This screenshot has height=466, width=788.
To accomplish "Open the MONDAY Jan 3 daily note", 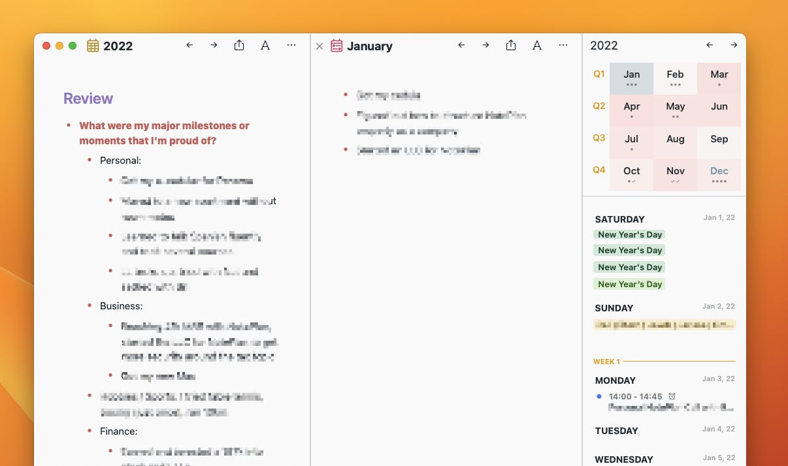I will click(615, 381).
